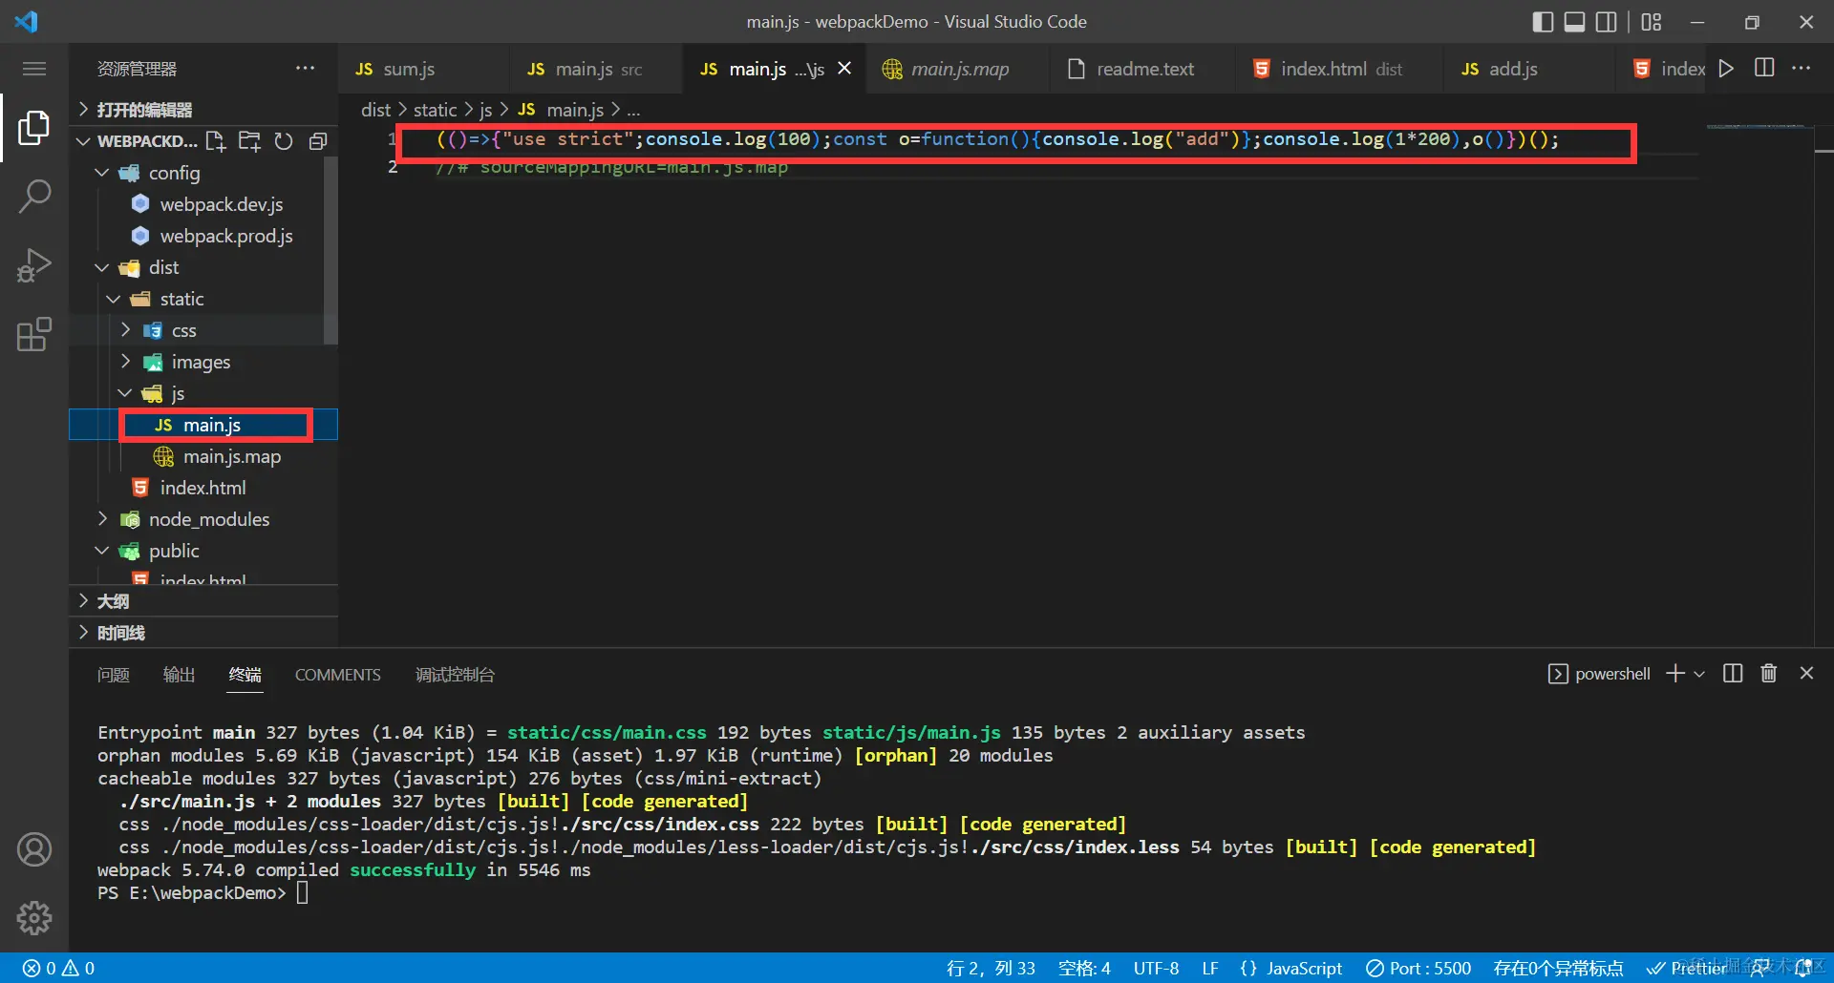1834x983 pixels.
Task: Switch to the add.js editor tab
Action: (x=1528, y=69)
